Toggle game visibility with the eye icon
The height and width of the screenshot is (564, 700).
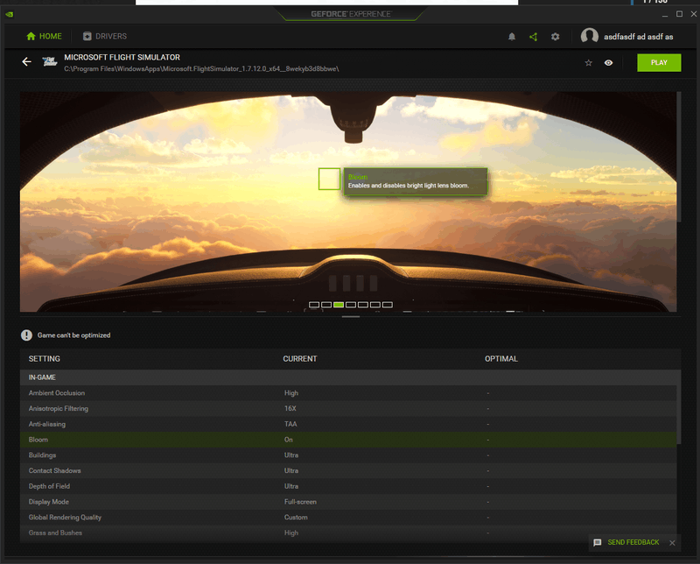click(x=608, y=62)
